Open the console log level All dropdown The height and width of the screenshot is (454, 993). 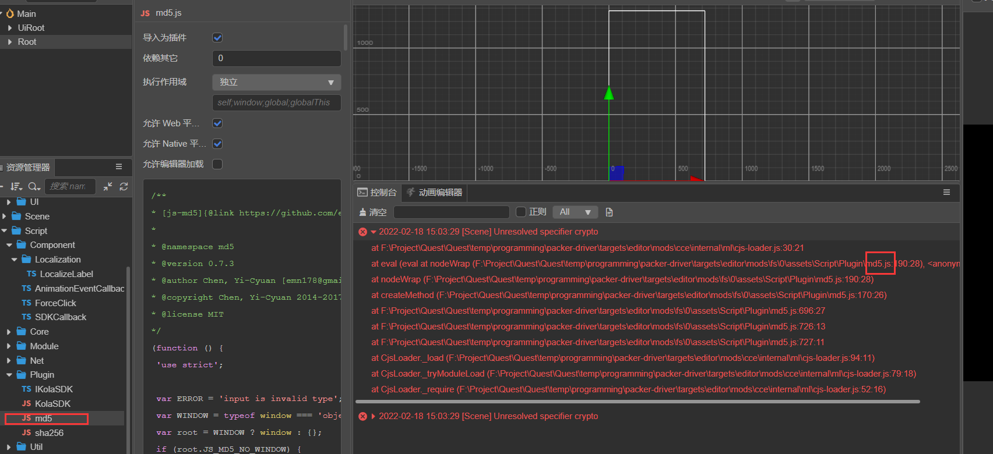point(576,212)
